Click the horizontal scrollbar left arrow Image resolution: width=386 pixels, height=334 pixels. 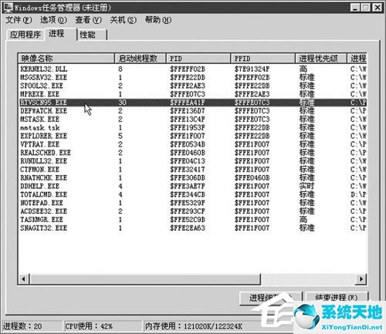click(x=23, y=278)
